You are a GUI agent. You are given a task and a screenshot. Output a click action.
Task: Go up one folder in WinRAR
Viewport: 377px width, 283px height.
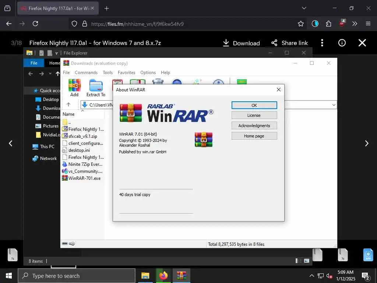click(68, 104)
